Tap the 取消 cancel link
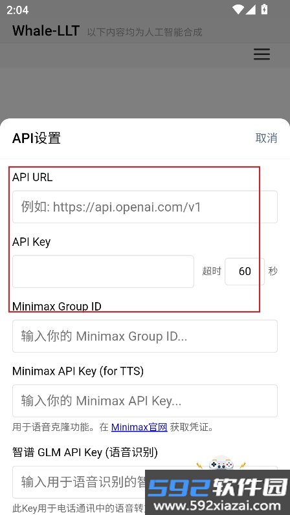Image resolution: width=290 pixels, height=515 pixels. pos(266,138)
